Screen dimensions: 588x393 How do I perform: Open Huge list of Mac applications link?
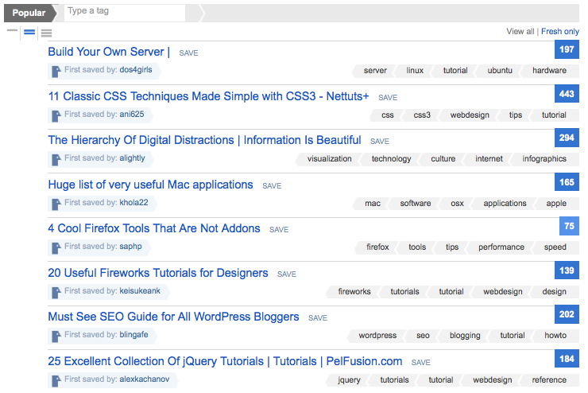150,185
